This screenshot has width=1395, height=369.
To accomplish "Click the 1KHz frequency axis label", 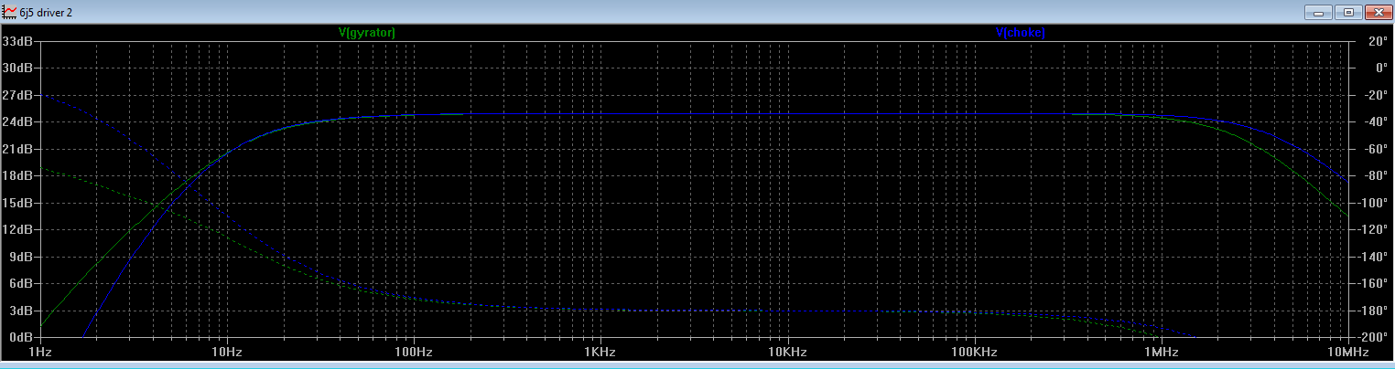I will [x=600, y=353].
